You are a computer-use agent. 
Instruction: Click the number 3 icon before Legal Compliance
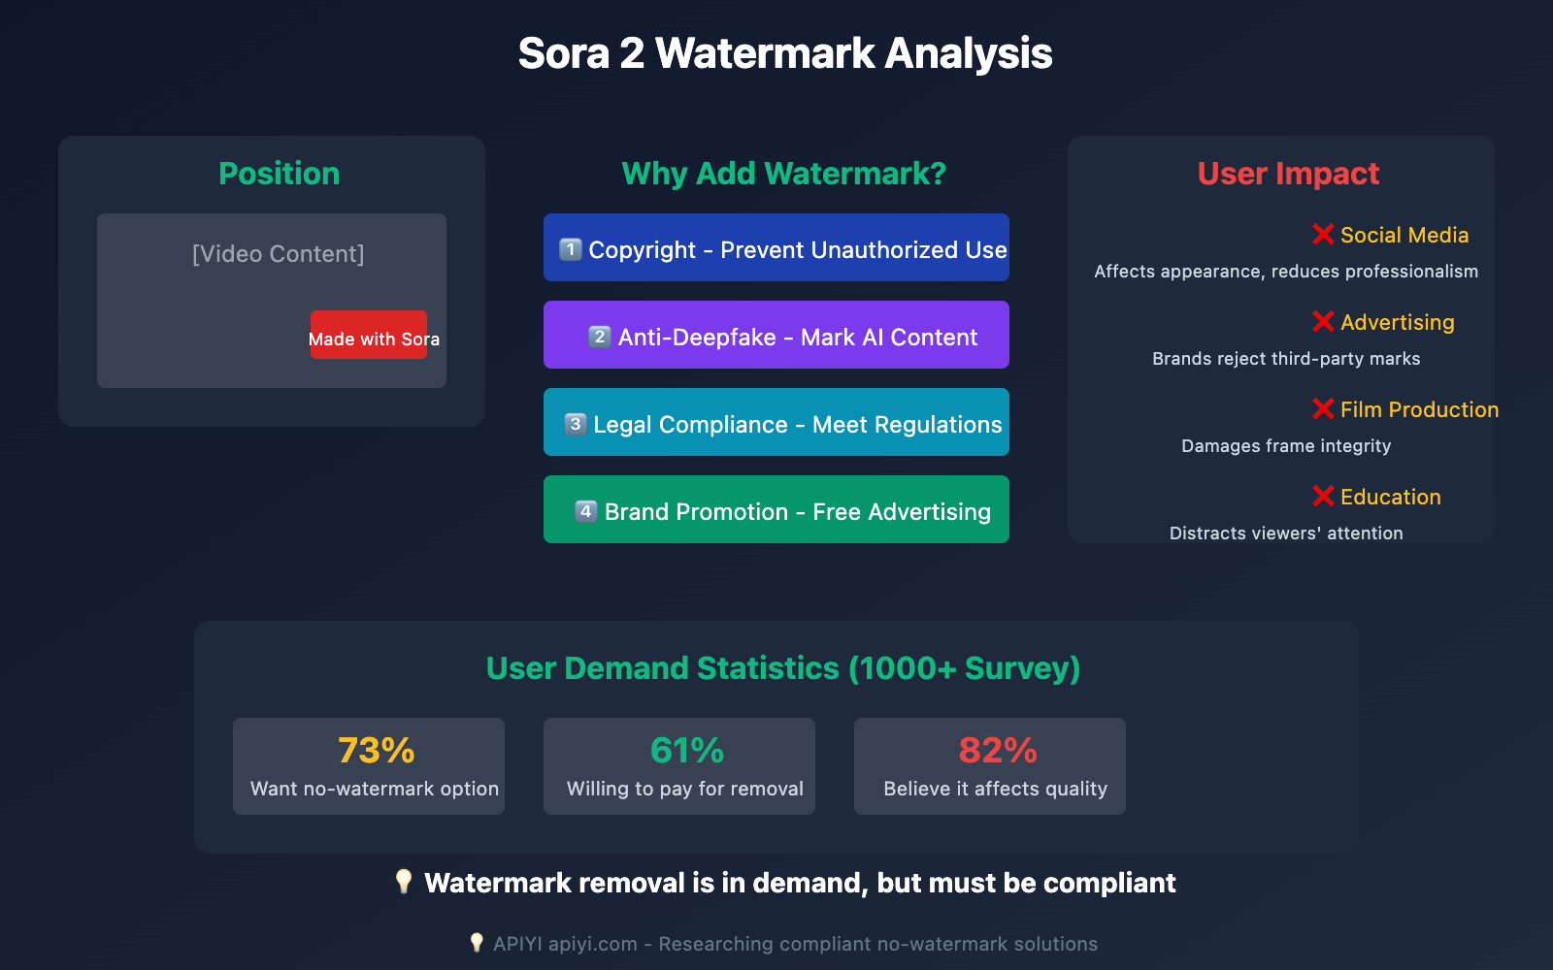point(576,424)
